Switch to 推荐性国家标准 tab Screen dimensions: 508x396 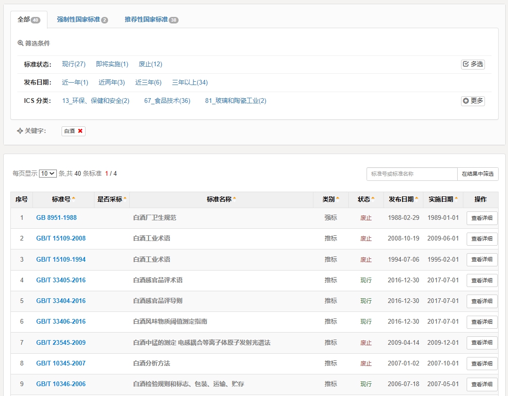pyautogui.click(x=152, y=20)
